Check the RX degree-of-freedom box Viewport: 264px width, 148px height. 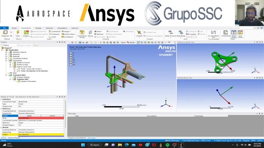coord(71,60)
